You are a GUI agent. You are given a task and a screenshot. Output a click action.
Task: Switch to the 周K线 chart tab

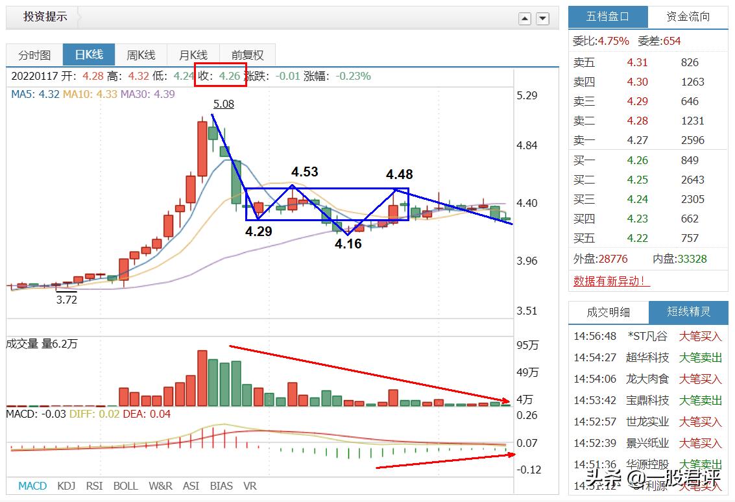click(x=141, y=54)
